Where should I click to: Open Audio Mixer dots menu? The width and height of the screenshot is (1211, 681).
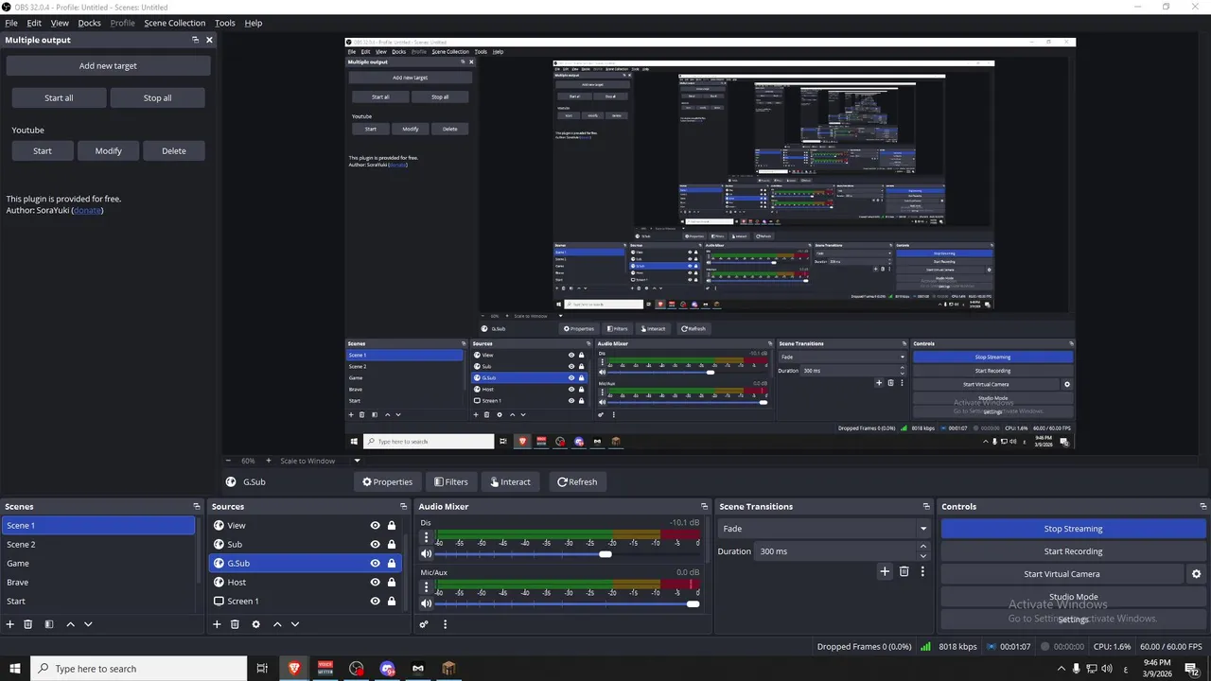point(445,624)
